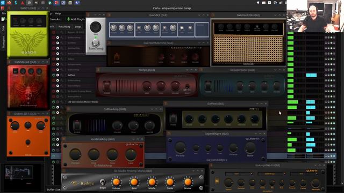Click the Gain knob on GxEpic amp
The image size is (344, 193).
(x=147, y=86)
